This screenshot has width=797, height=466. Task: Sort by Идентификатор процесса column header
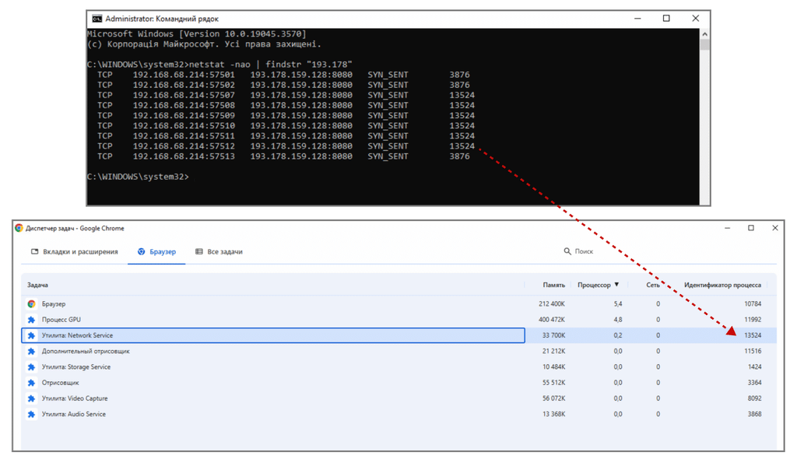[x=722, y=285]
